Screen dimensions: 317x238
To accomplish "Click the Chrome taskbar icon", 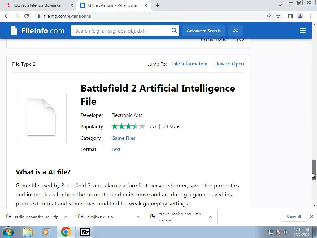I will (66, 232).
